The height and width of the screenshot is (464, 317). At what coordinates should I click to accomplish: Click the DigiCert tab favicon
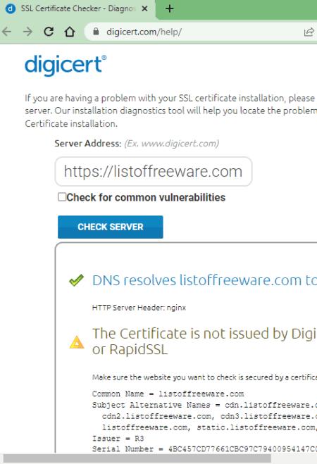[11, 8]
